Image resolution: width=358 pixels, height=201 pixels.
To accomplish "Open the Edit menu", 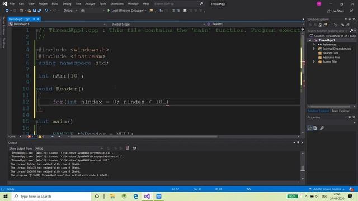I will click(x=21, y=4).
